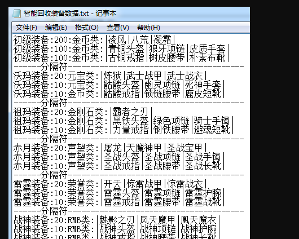Open the 帮助(H) menu
Screen dimensions: 299x239
click(x=148, y=28)
